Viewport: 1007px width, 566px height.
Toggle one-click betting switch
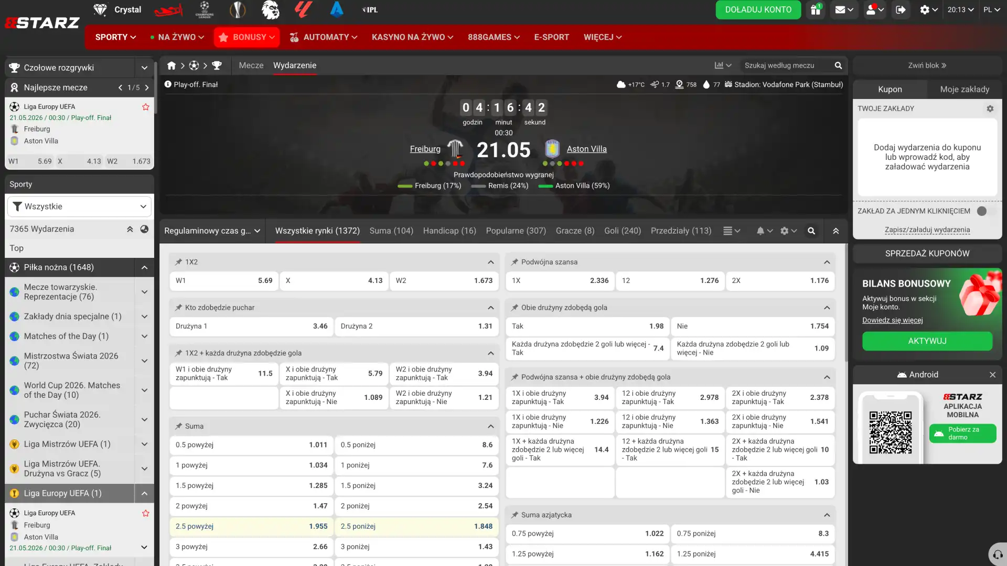pos(986,211)
